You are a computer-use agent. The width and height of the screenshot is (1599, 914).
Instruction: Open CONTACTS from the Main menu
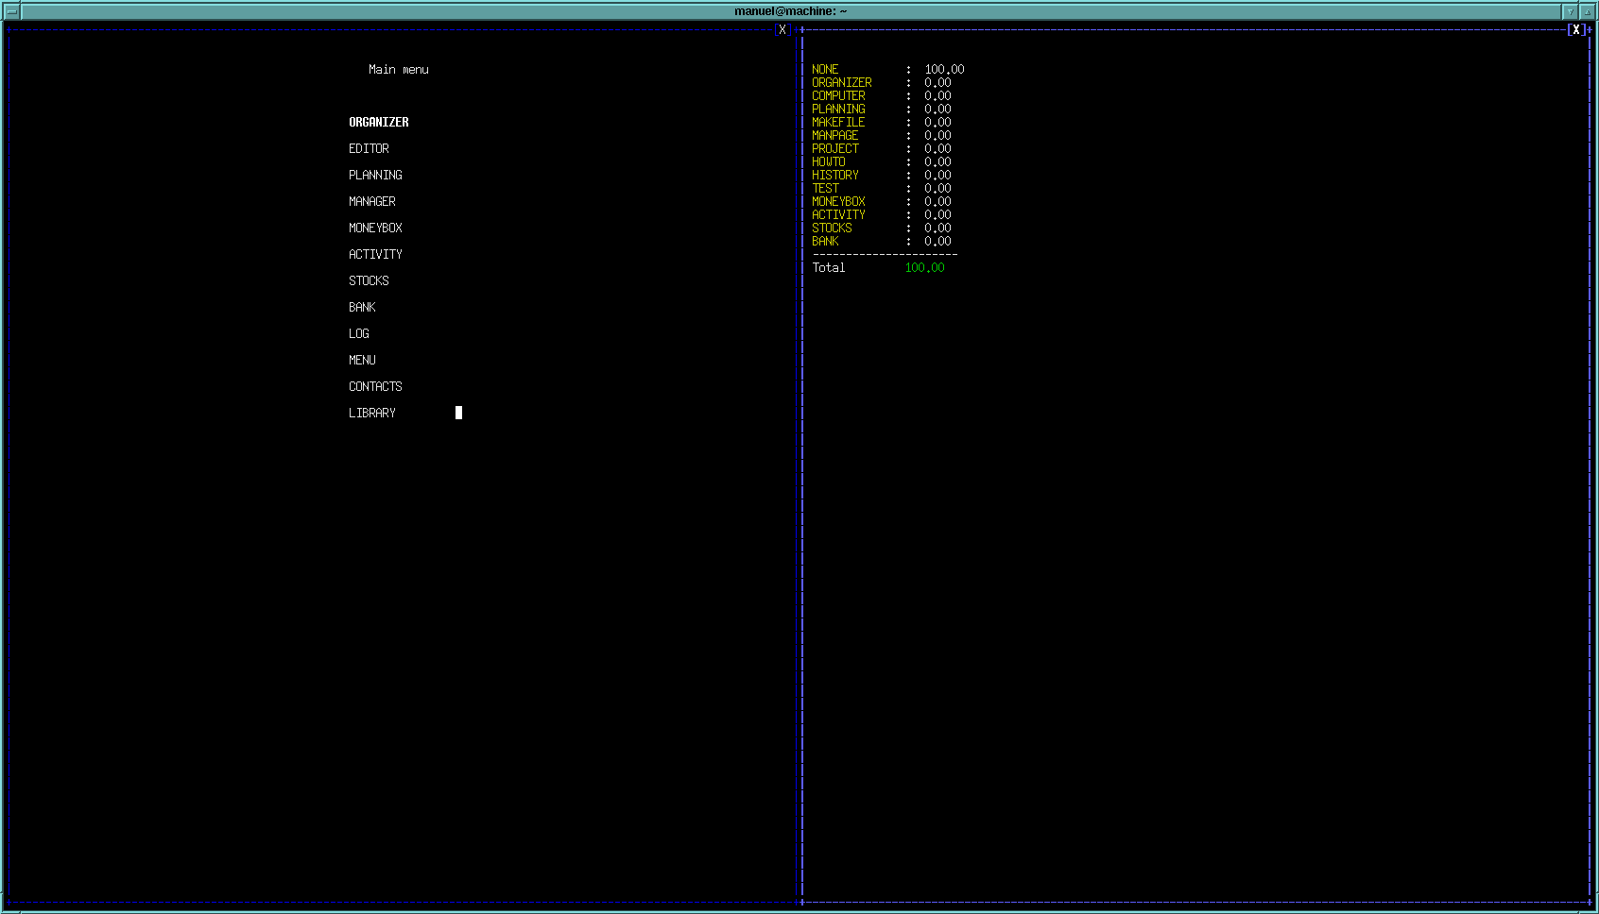(x=375, y=387)
